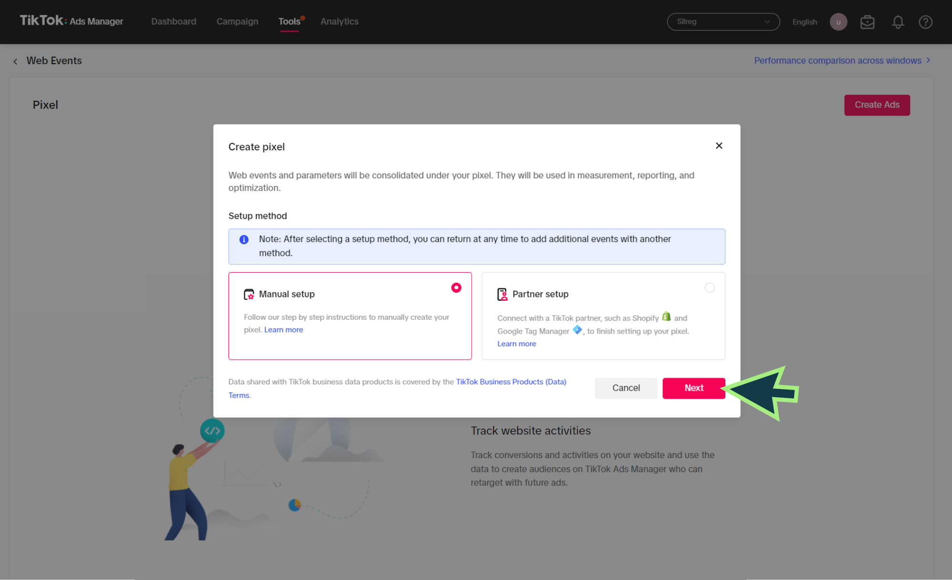
Task: Click the Partner setup card icon
Action: click(502, 295)
